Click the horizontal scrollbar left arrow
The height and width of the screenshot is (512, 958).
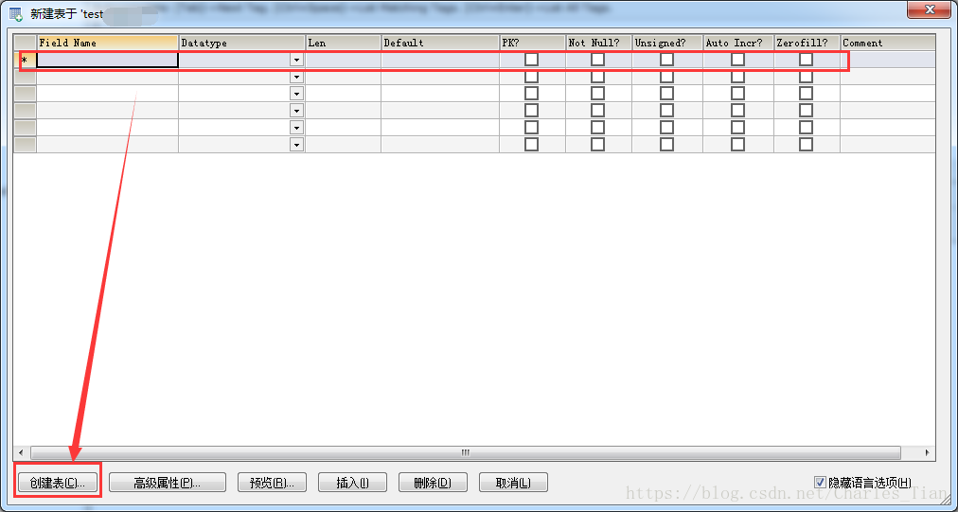[x=21, y=452]
